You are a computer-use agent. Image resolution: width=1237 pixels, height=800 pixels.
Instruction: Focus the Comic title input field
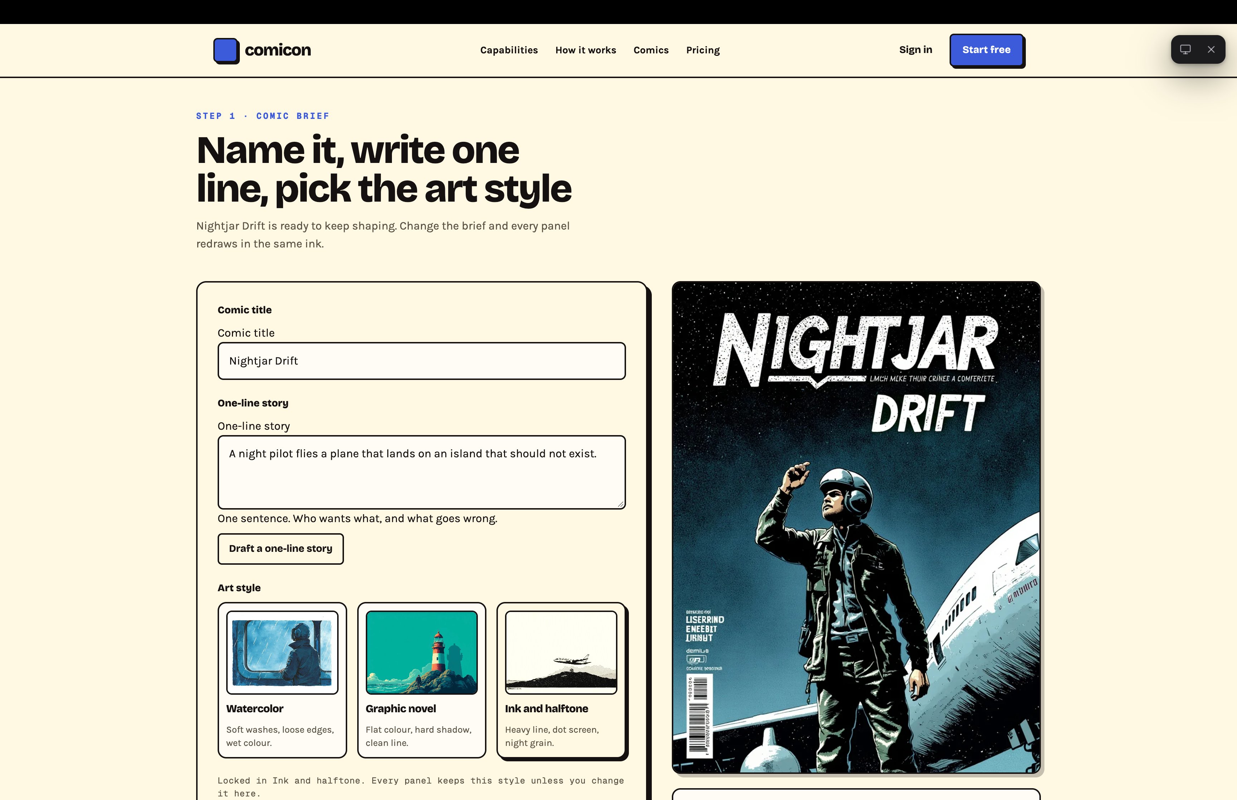click(422, 361)
